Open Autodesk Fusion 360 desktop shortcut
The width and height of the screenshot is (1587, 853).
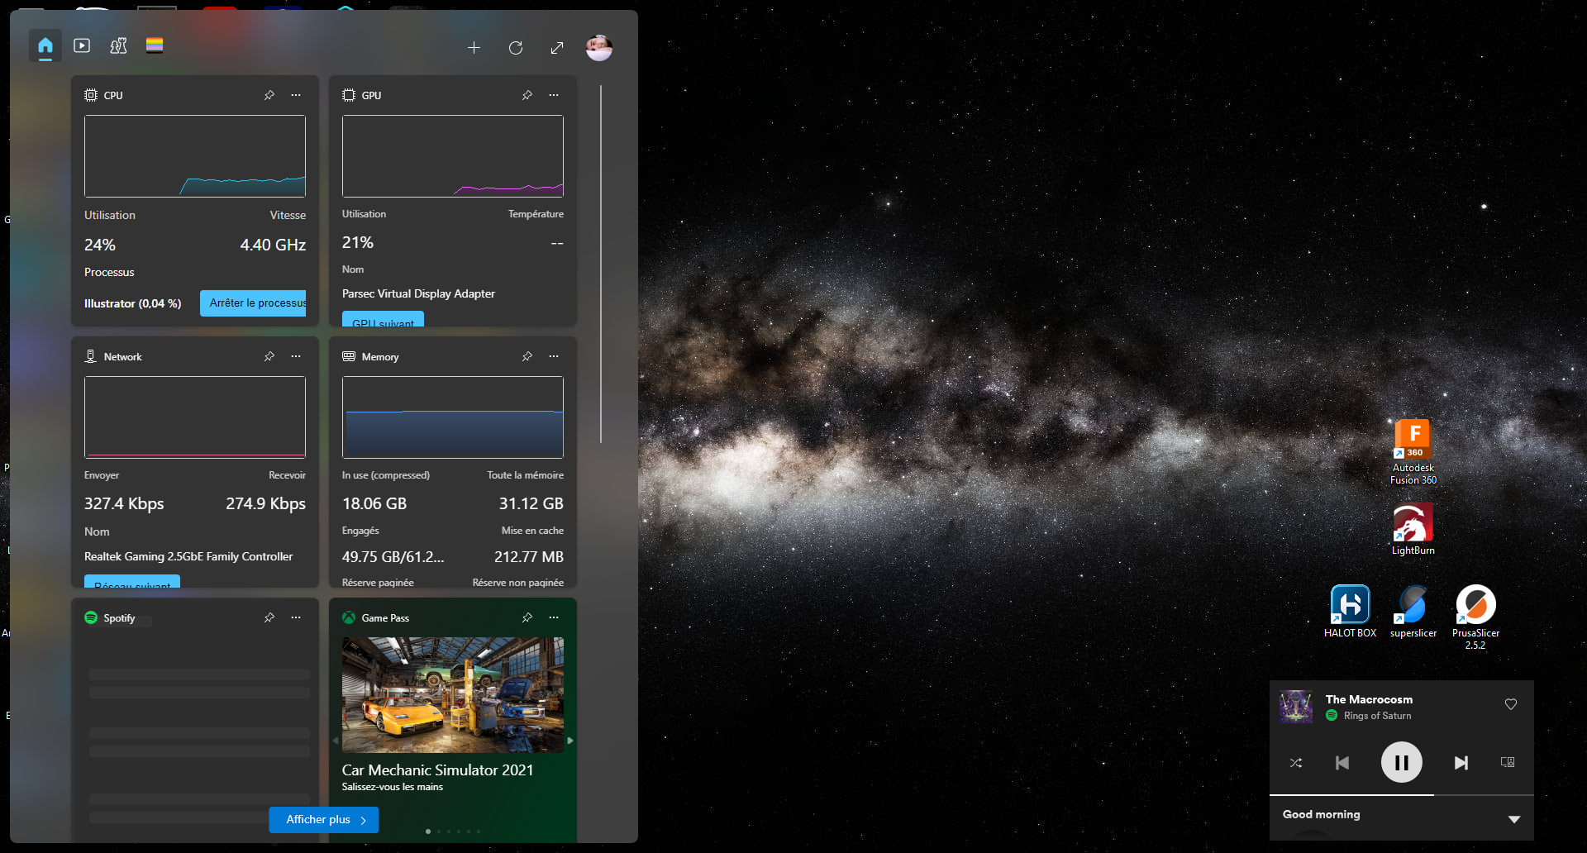(x=1413, y=452)
